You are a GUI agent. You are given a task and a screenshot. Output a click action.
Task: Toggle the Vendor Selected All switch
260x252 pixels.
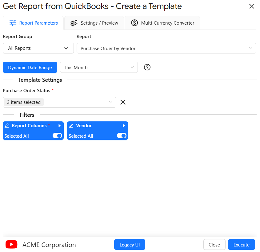(122, 136)
